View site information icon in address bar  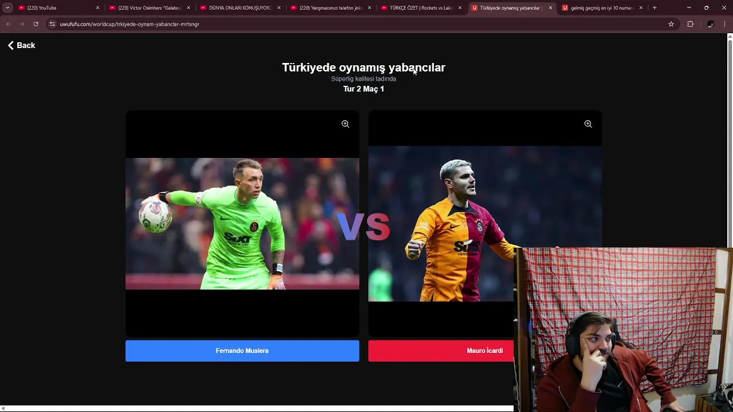[52, 24]
